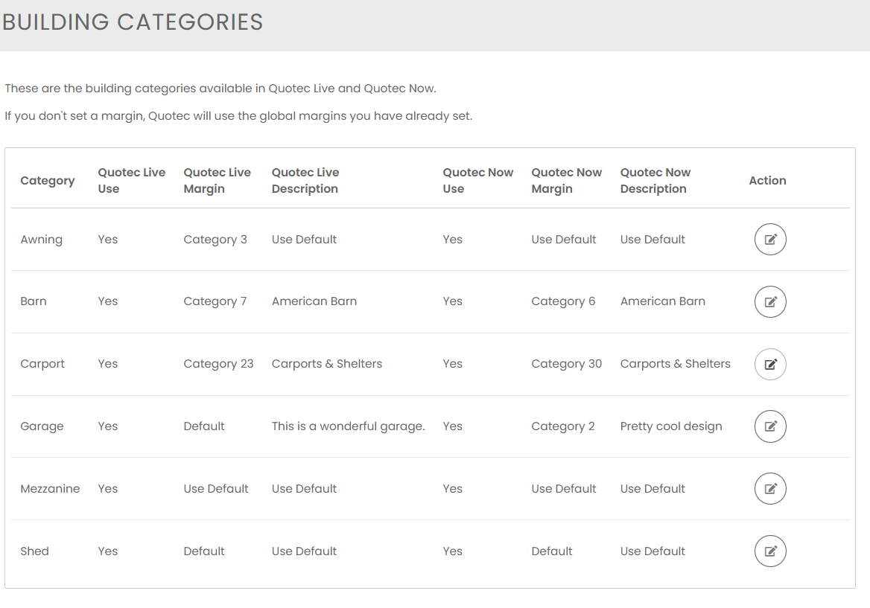Edit the Awning category
The height and width of the screenshot is (608, 870).
coord(770,240)
